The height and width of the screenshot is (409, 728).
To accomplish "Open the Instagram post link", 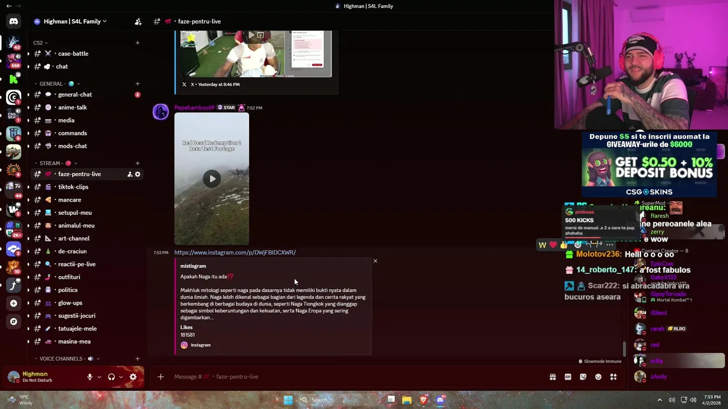I will pos(235,252).
